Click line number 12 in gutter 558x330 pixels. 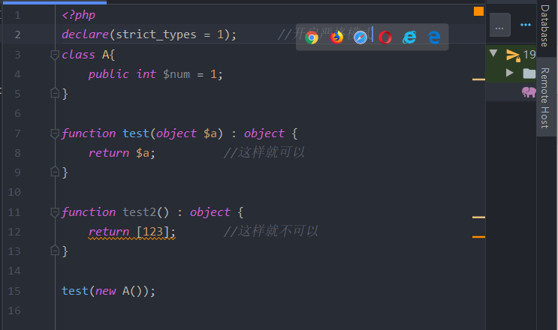point(14,232)
